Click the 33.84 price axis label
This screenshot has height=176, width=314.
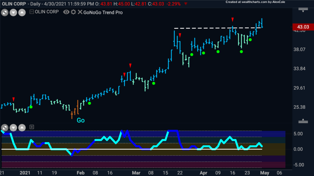coord(299,69)
